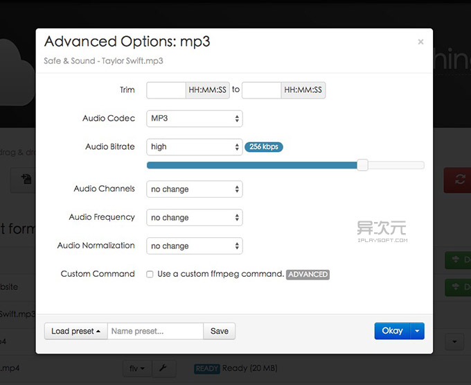Click the add file icon button
471x385 pixels.
click(26, 180)
